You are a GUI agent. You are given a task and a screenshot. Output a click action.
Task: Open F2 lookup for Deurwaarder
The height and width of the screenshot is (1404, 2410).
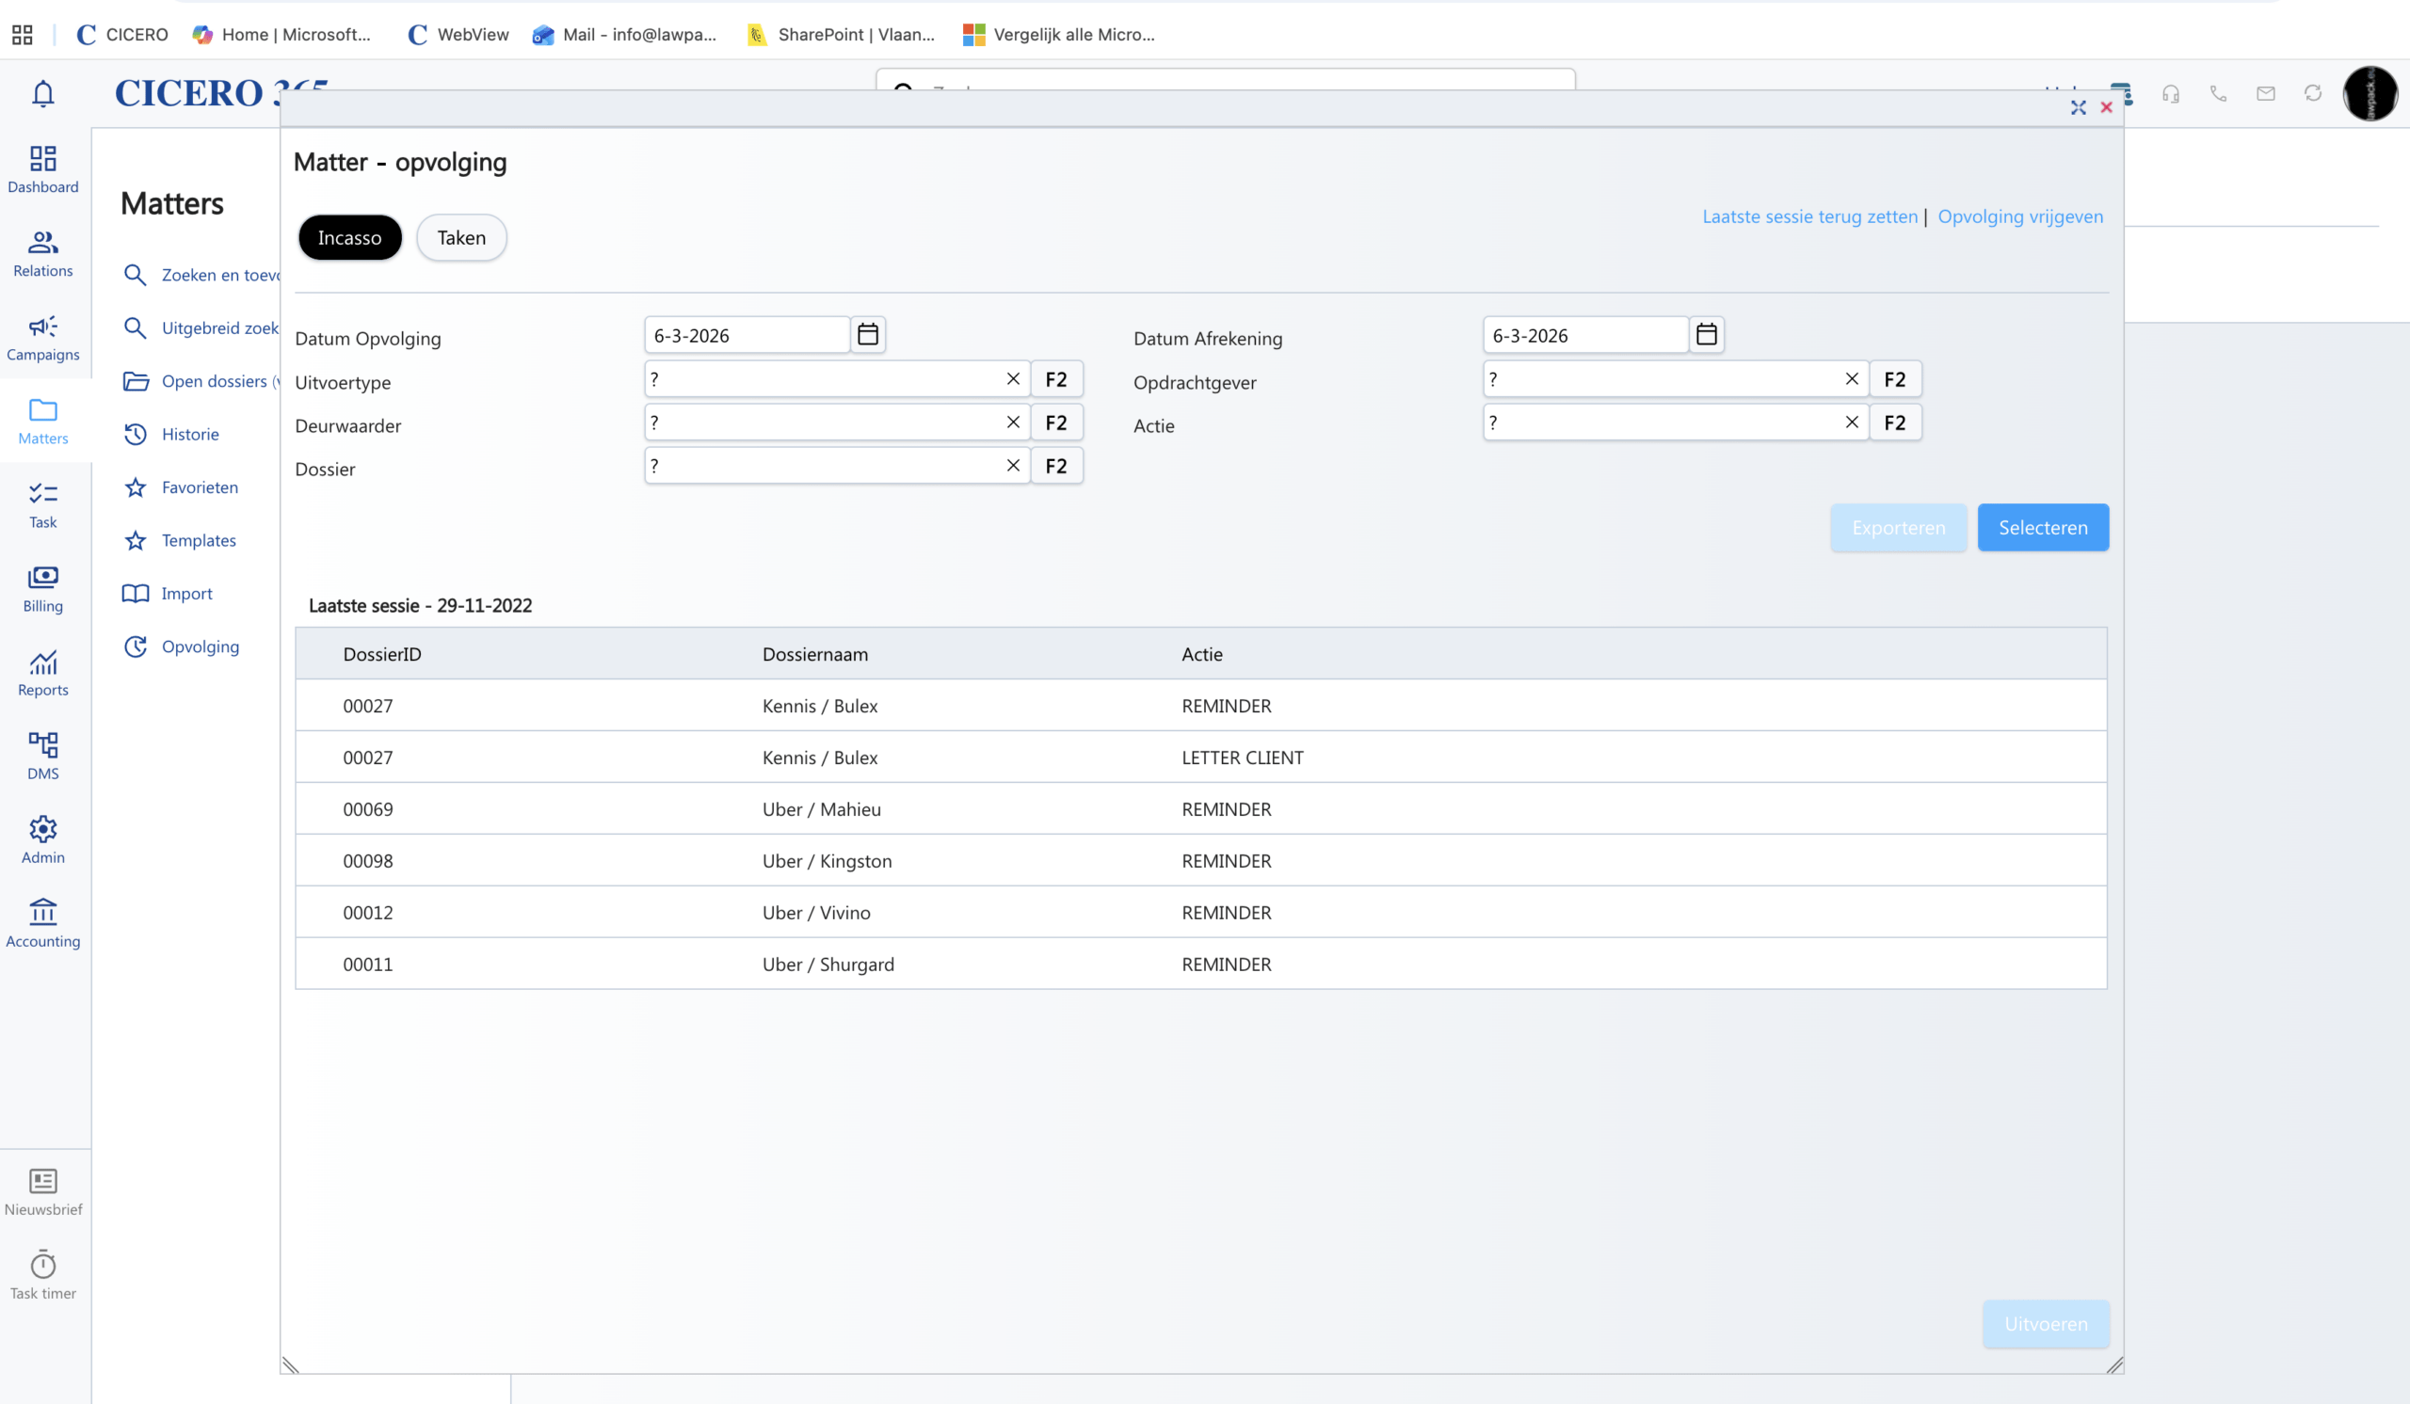tap(1056, 423)
